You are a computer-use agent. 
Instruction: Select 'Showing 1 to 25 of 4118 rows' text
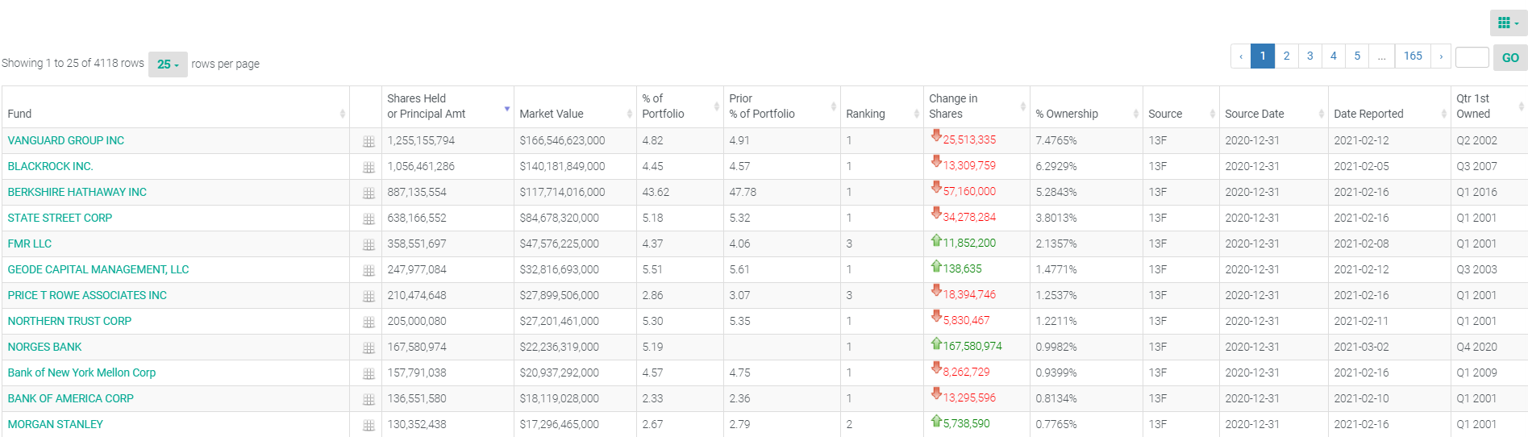pos(73,63)
